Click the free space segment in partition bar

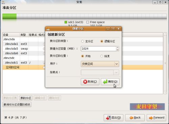point(92,16)
